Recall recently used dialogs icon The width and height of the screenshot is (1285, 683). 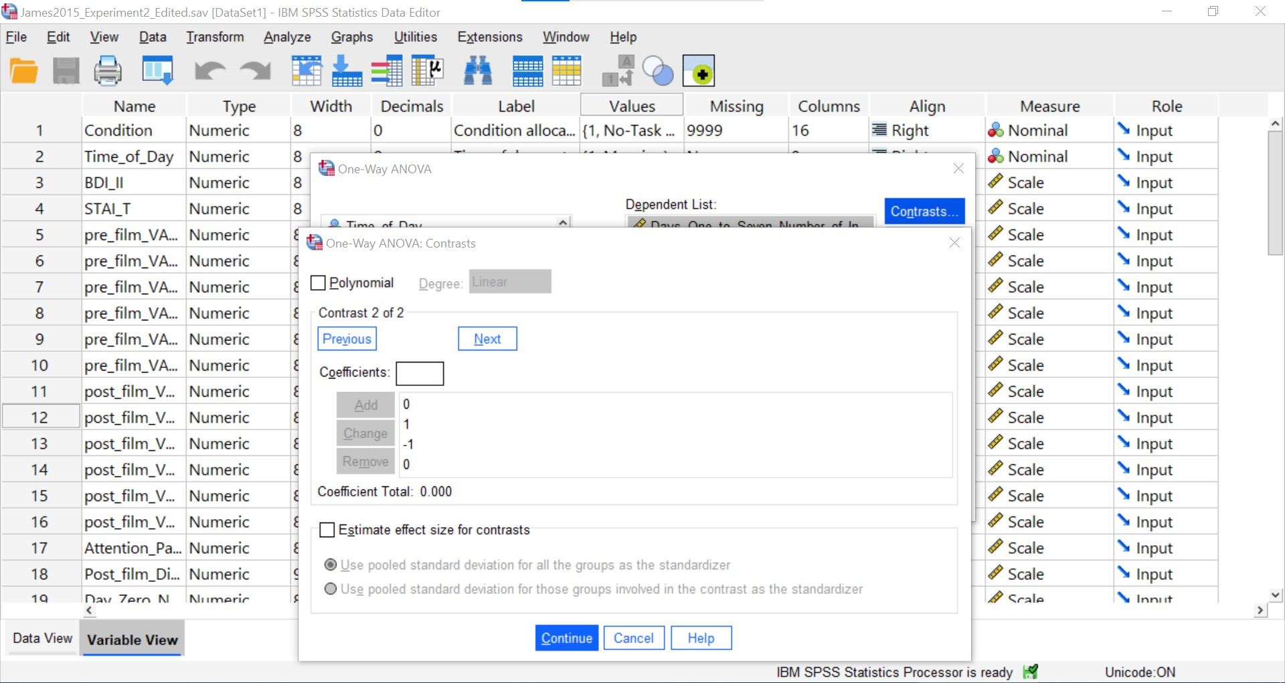click(x=158, y=71)
